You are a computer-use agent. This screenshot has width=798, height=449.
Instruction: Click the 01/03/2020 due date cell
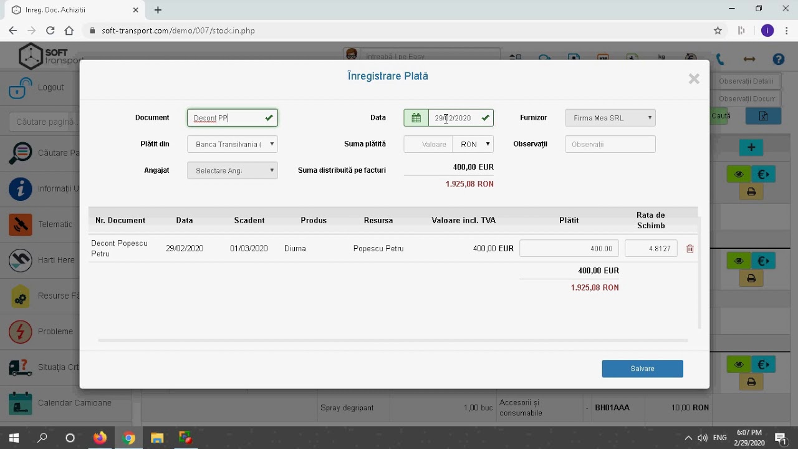click(x=249, y=248)
